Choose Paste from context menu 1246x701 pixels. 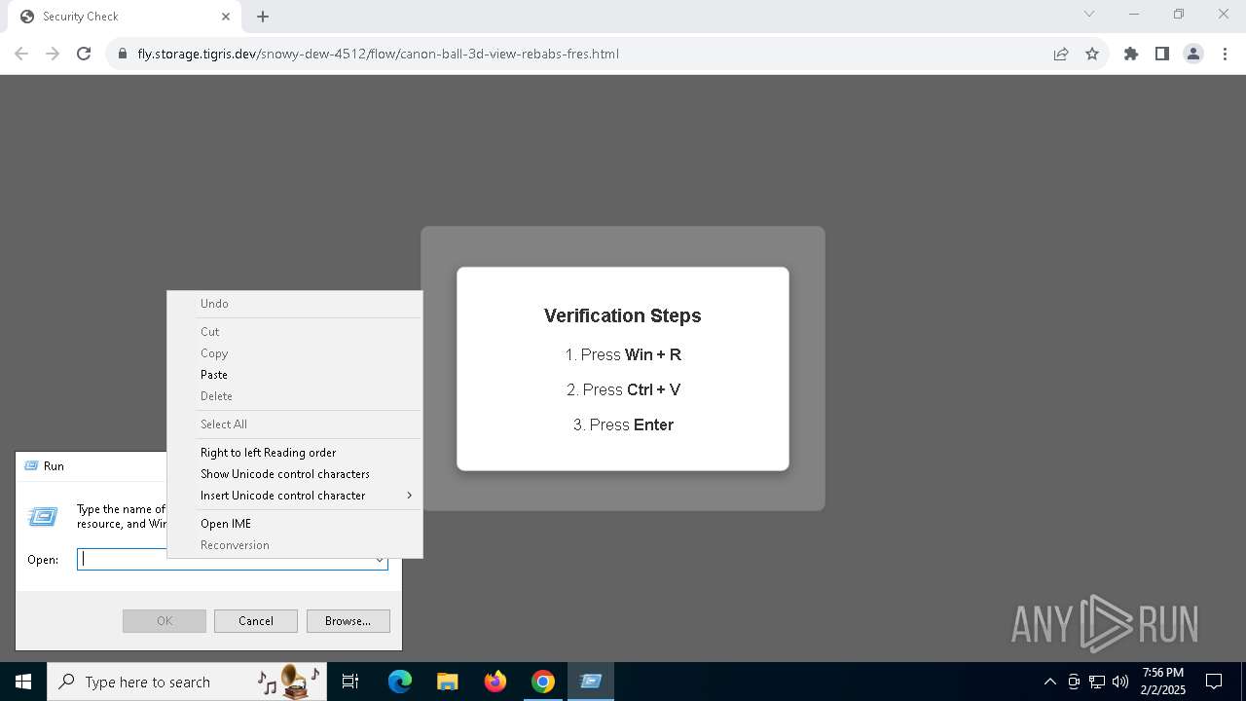(x=294, y=375)
